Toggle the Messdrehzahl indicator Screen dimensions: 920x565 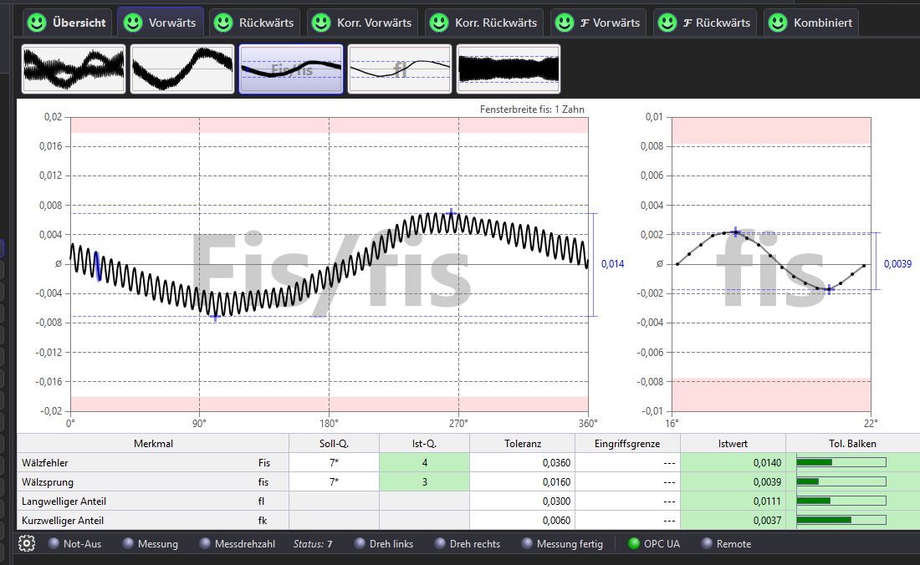coord(206,543)
